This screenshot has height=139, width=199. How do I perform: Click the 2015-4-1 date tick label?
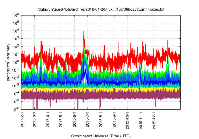click(x=48, y=120)
